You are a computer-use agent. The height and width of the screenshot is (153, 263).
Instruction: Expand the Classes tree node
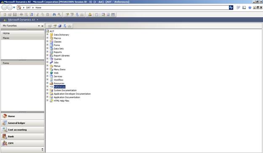(x=47, y=41)
